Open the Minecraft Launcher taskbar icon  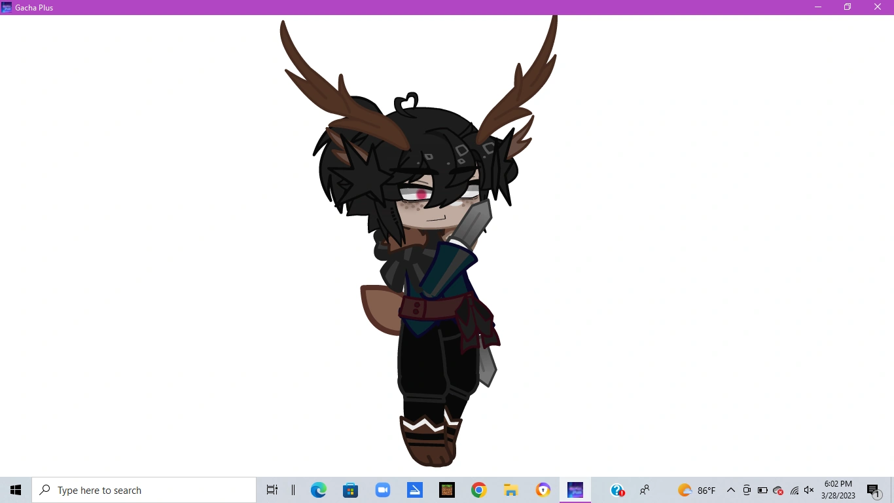(446, 490)
